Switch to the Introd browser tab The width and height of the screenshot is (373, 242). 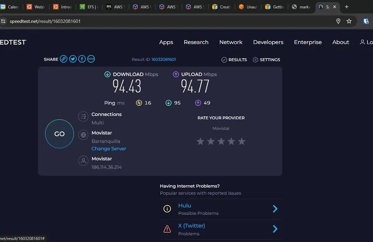63,7
